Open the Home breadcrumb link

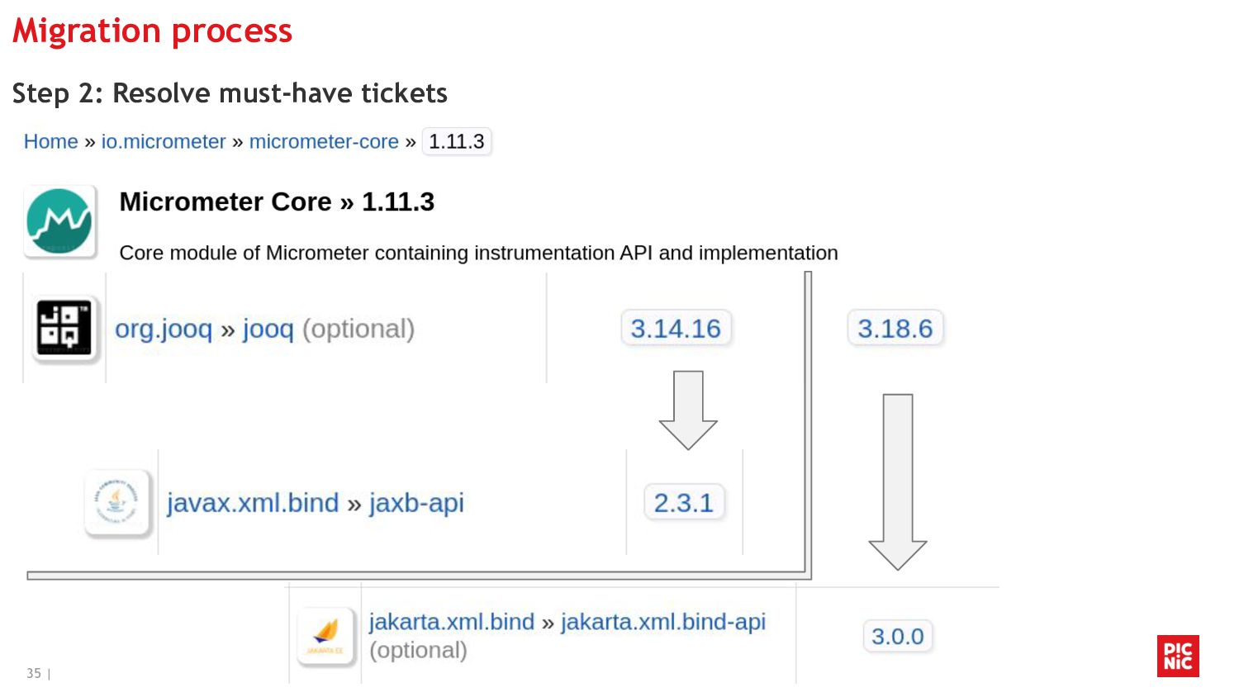[x=50, y=141]
